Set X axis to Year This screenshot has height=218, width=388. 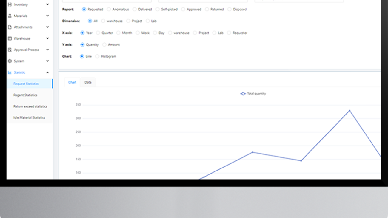point(82,33)
